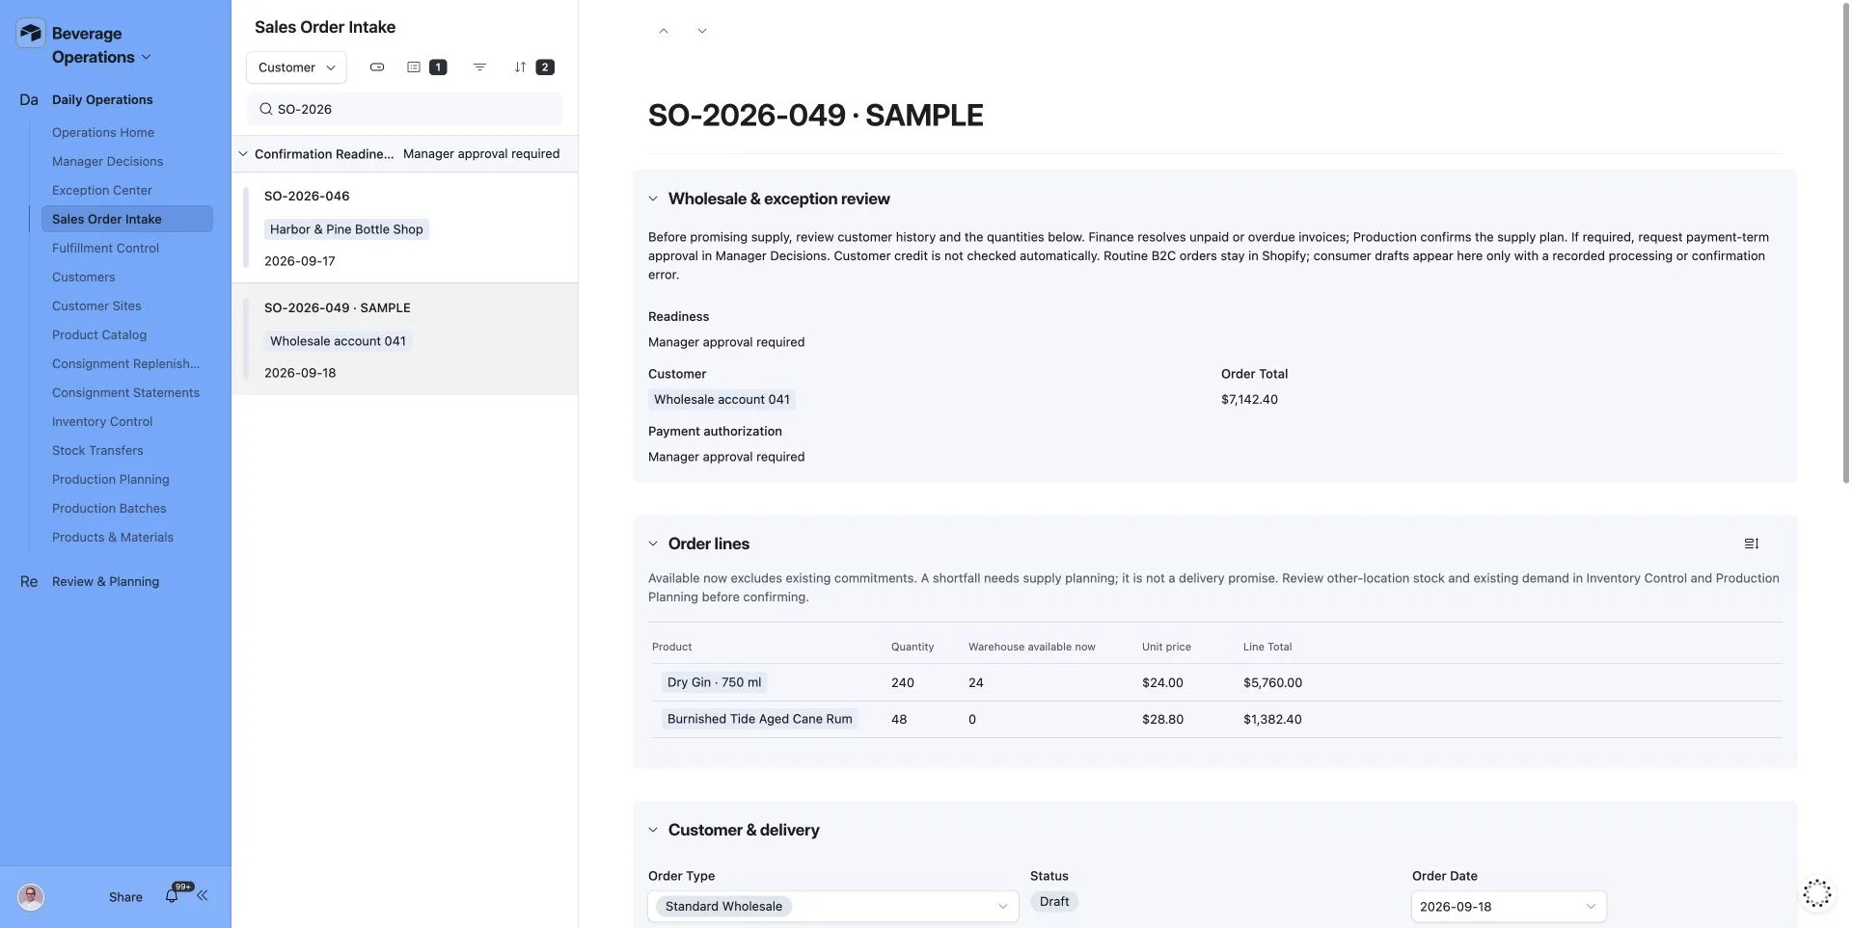Image resolution: width=1852 pixels, height=928 pixels.
Task: Open Operations Home in the sidebar
Action: click(x=103, y=132)
